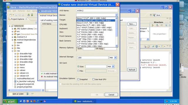
Task: Click the Internal Storage value field
Action: (93, 58)
